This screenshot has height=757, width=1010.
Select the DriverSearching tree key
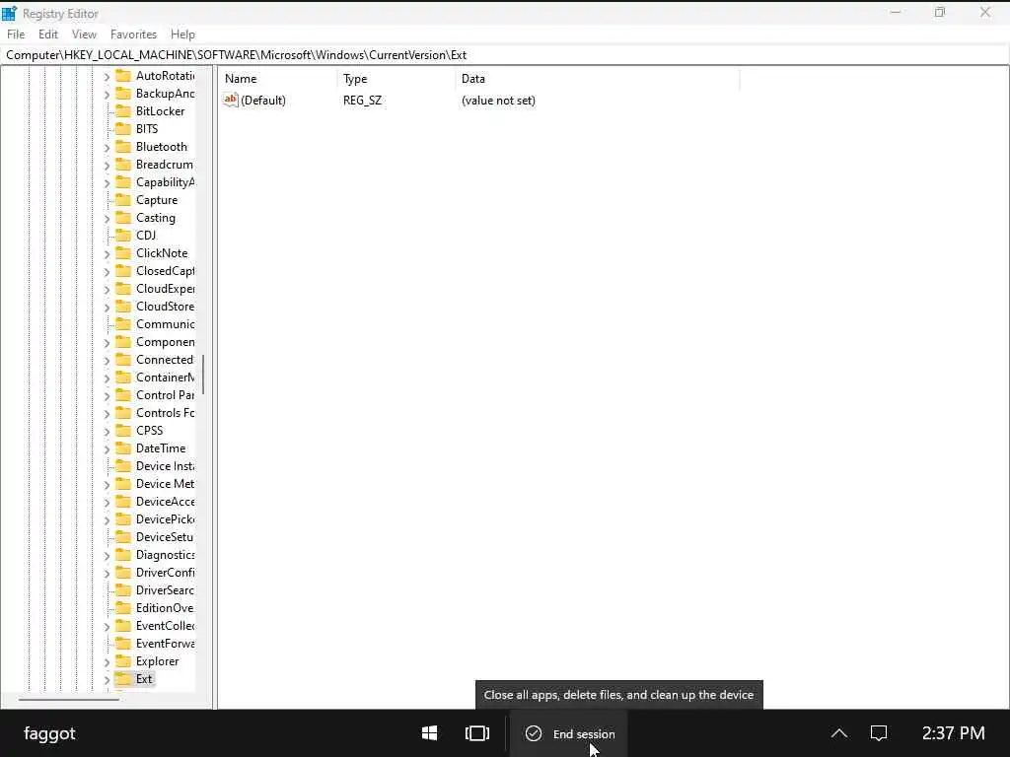pyautogui.click(x=165, y=590)
